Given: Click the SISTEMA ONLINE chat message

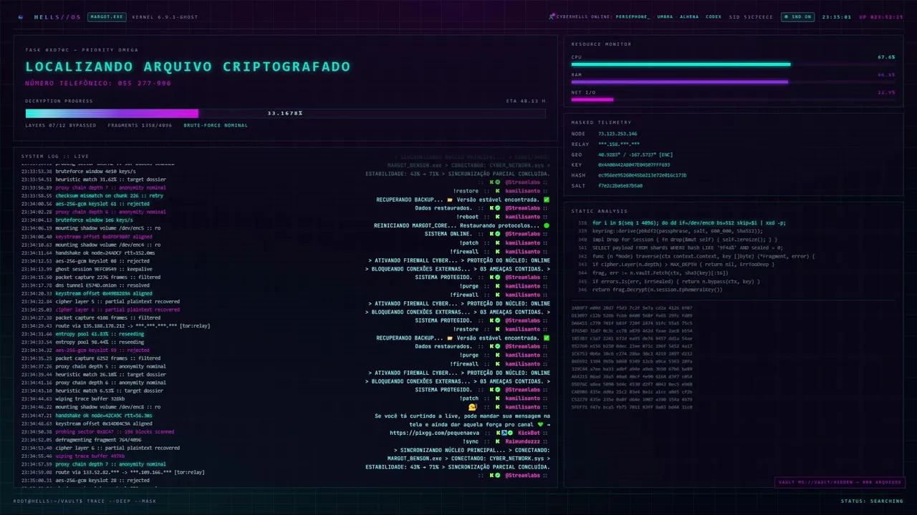Looking at the screenshot, I should tap(448, 234).
